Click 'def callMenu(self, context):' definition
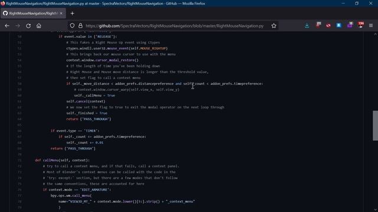 point(62,160)
